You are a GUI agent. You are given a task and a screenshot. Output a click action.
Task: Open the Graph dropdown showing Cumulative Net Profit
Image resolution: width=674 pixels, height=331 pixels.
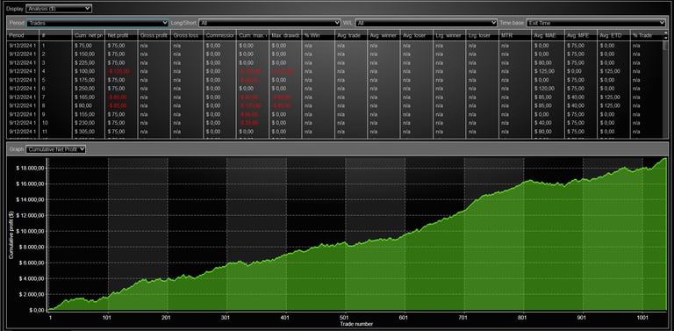pyautogui.click(x=56, y=149)
